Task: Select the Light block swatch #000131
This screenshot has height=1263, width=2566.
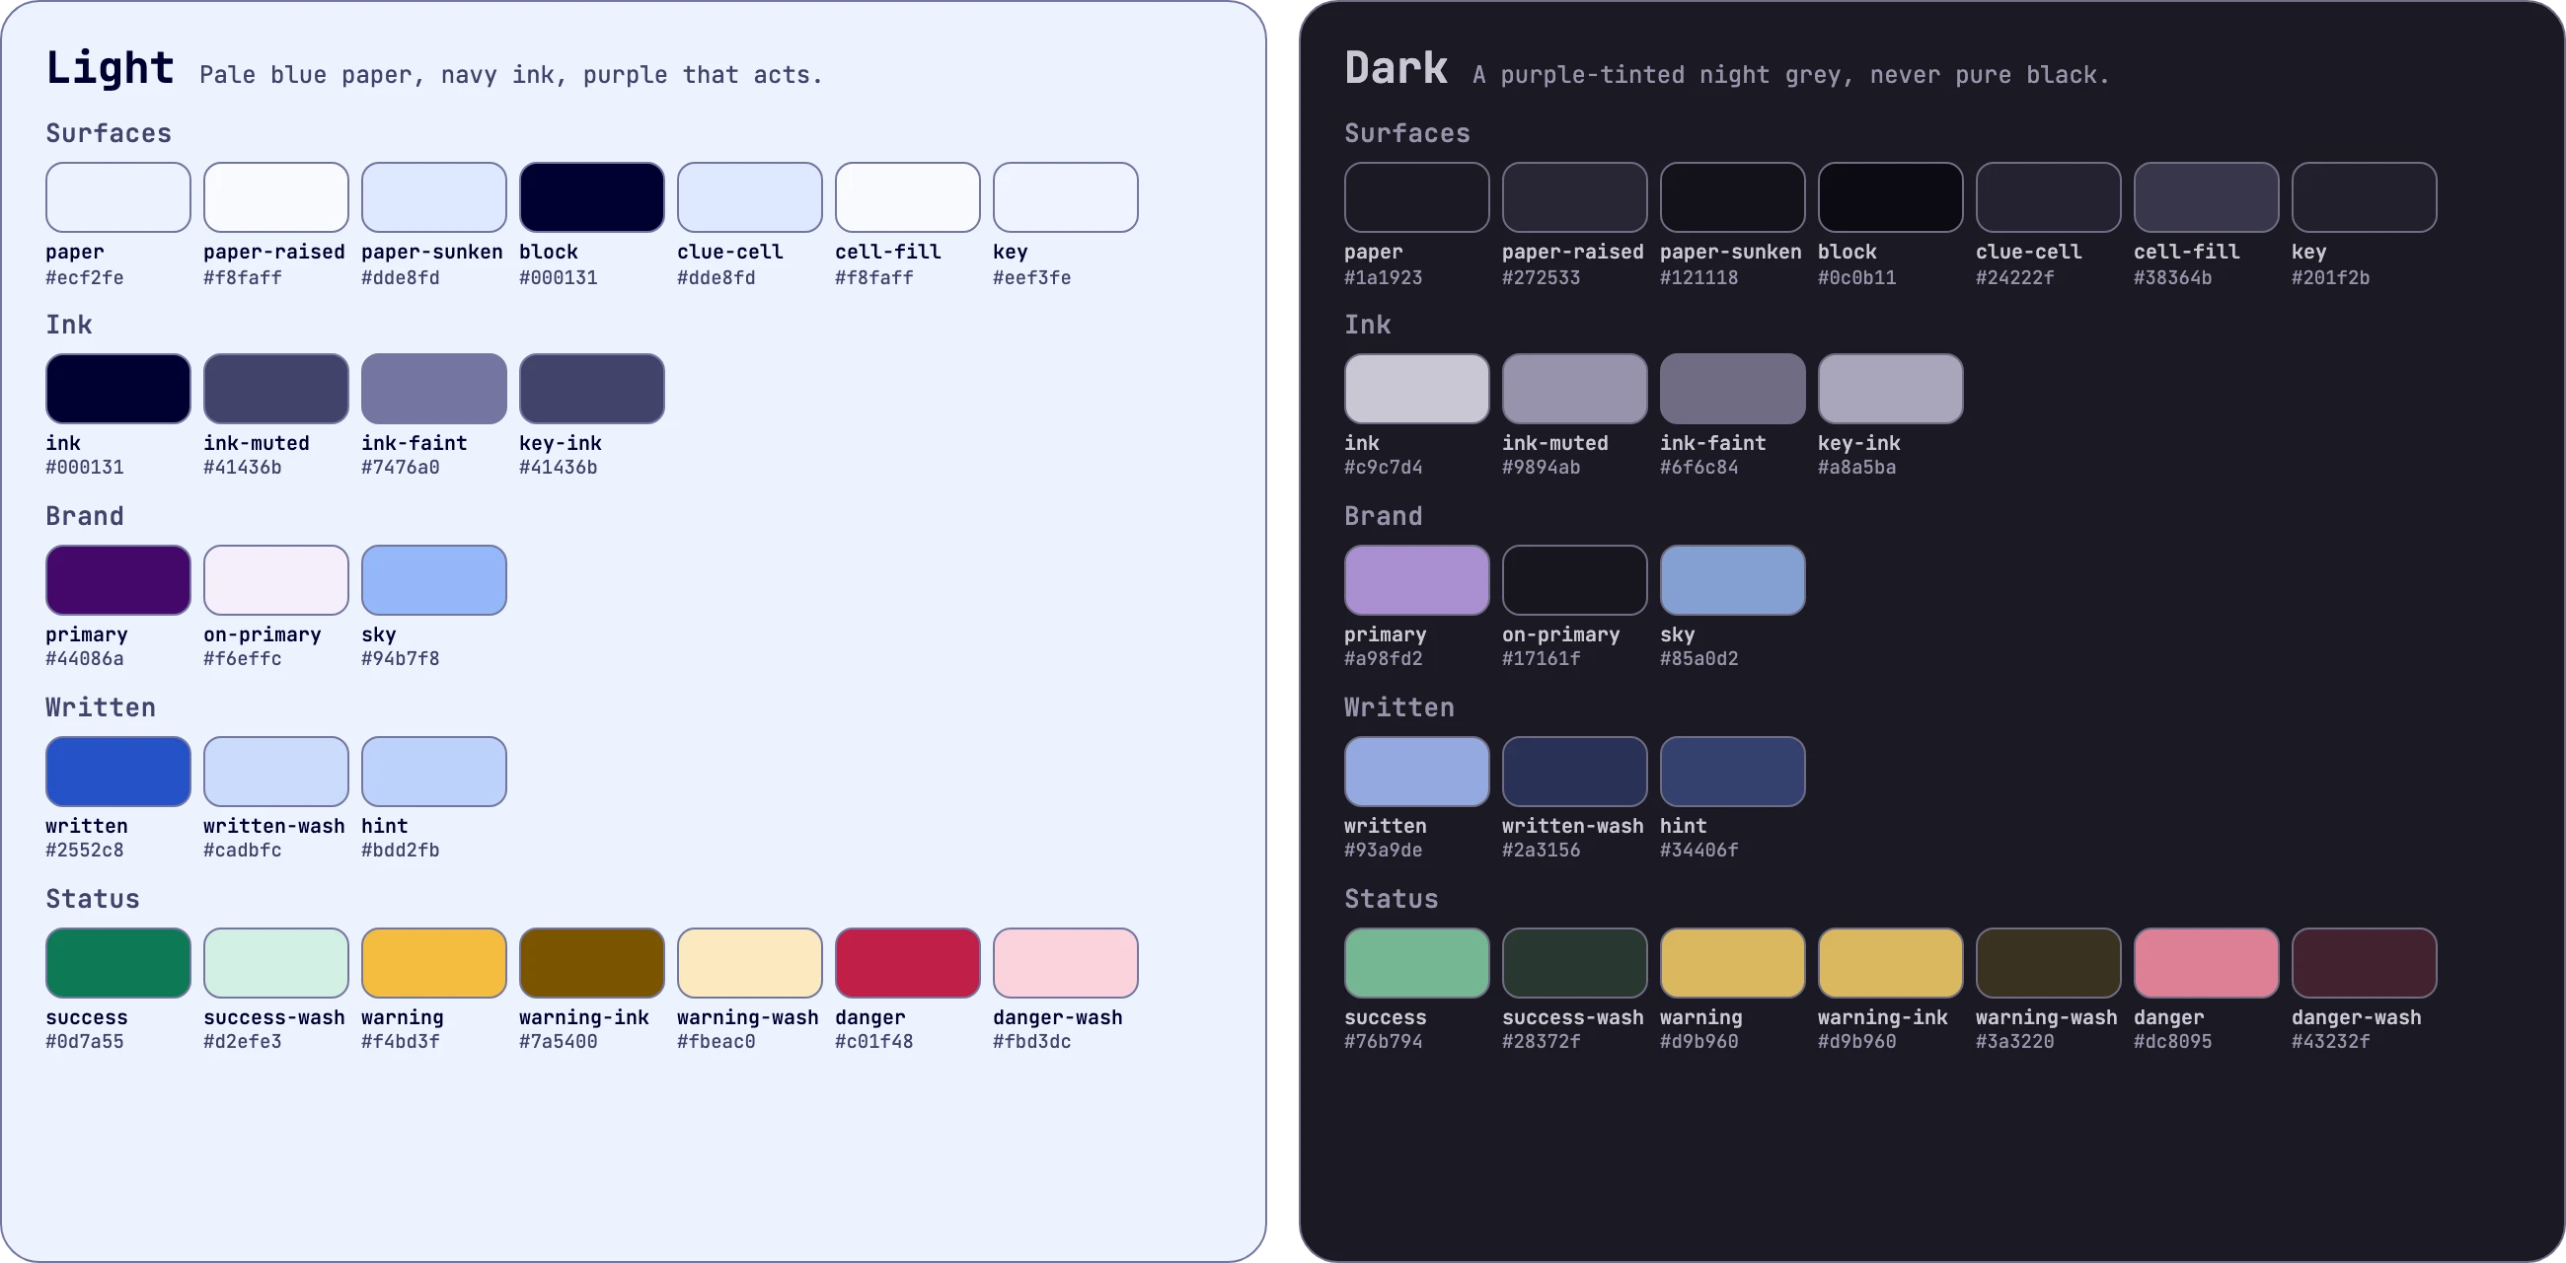Action: coord(592,197)
